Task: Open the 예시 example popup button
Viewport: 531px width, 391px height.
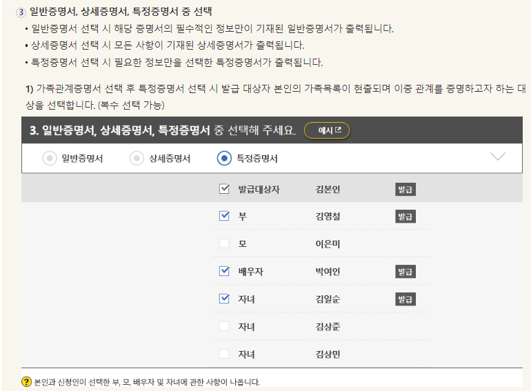Action: 326,130
